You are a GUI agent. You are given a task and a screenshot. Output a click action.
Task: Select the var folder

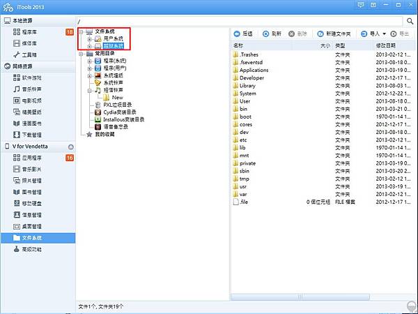(x=243, y=195)
